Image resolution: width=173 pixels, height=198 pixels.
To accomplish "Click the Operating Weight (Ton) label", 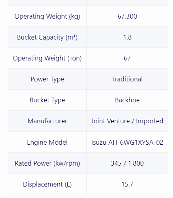I will (x=47, y=58).
